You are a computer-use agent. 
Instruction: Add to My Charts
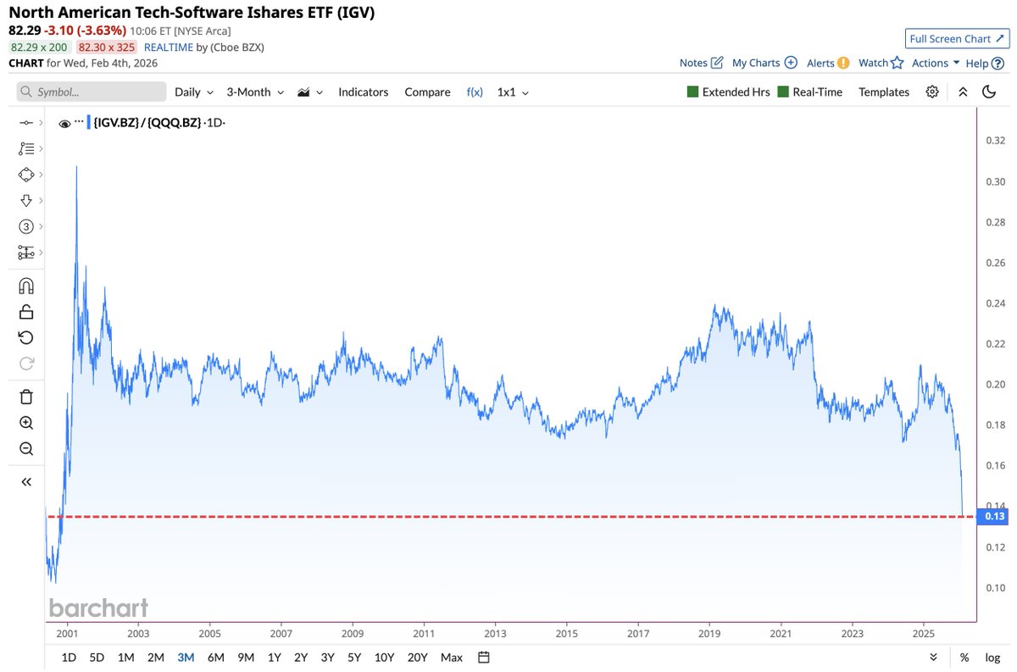point(764,63)
